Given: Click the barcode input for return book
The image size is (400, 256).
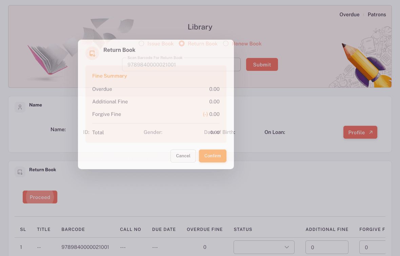Looking at the screenshot, I should click(x=181, y=64).
